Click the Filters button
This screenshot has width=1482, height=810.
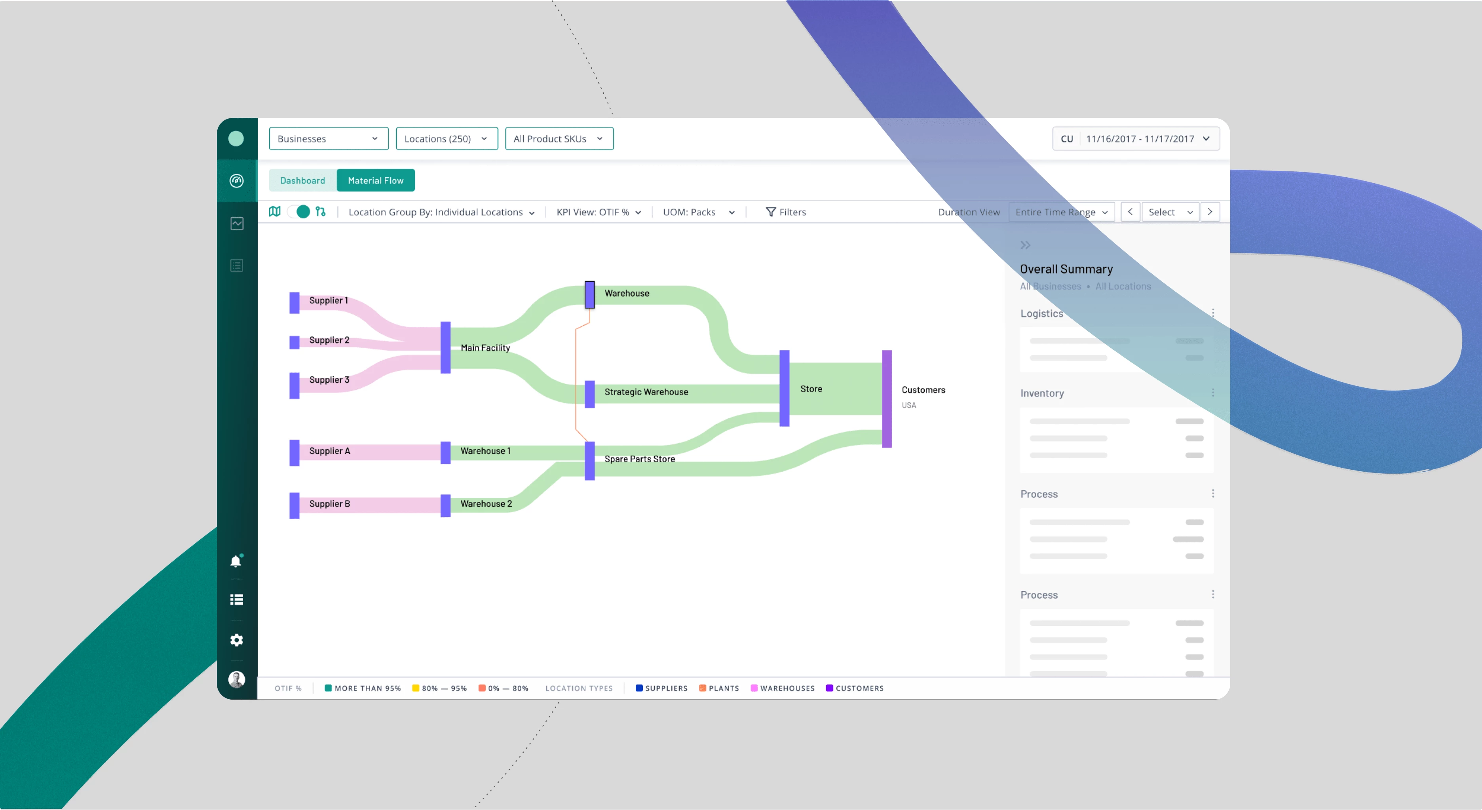pyautogui.click(x=786, y=212)
